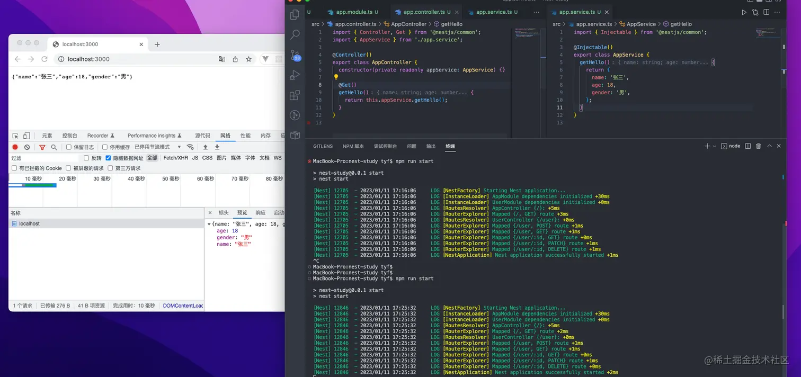Bookmark the page with the star icon
The image size is (801, 377).
pos(248,59)
